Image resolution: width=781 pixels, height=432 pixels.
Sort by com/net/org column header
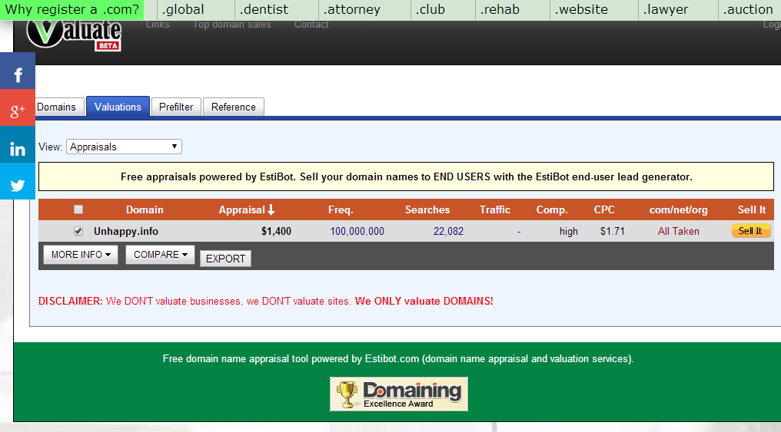tap(679, 210)
